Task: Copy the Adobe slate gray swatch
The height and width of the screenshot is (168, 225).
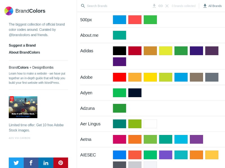Action: point(212,77)
